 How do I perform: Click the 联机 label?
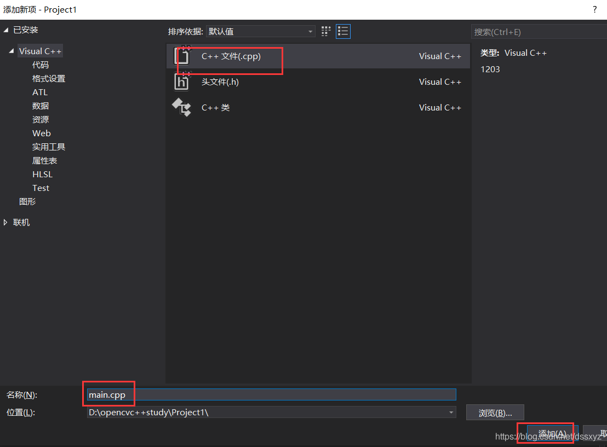pyautogui.click(x=21, y=222)
